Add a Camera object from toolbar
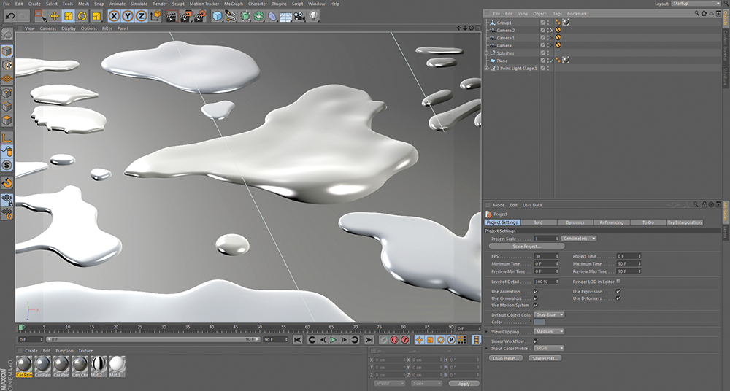This screenshot has height=391, width=730. tap(299, 16)
